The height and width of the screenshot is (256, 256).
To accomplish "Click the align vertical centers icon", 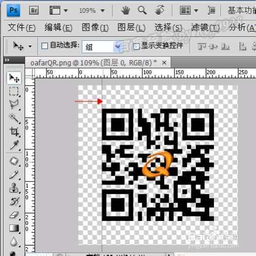I will tap(213, 47).
